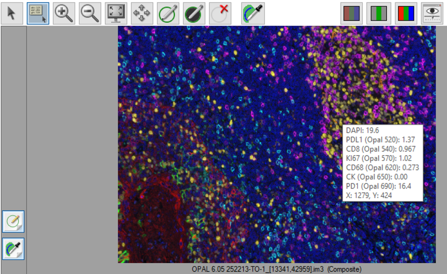The width and height of the screenshot is (447, 274).
Task: Select the arrow pointer tool
Action: pyautogui.click(x=12, y=13)
